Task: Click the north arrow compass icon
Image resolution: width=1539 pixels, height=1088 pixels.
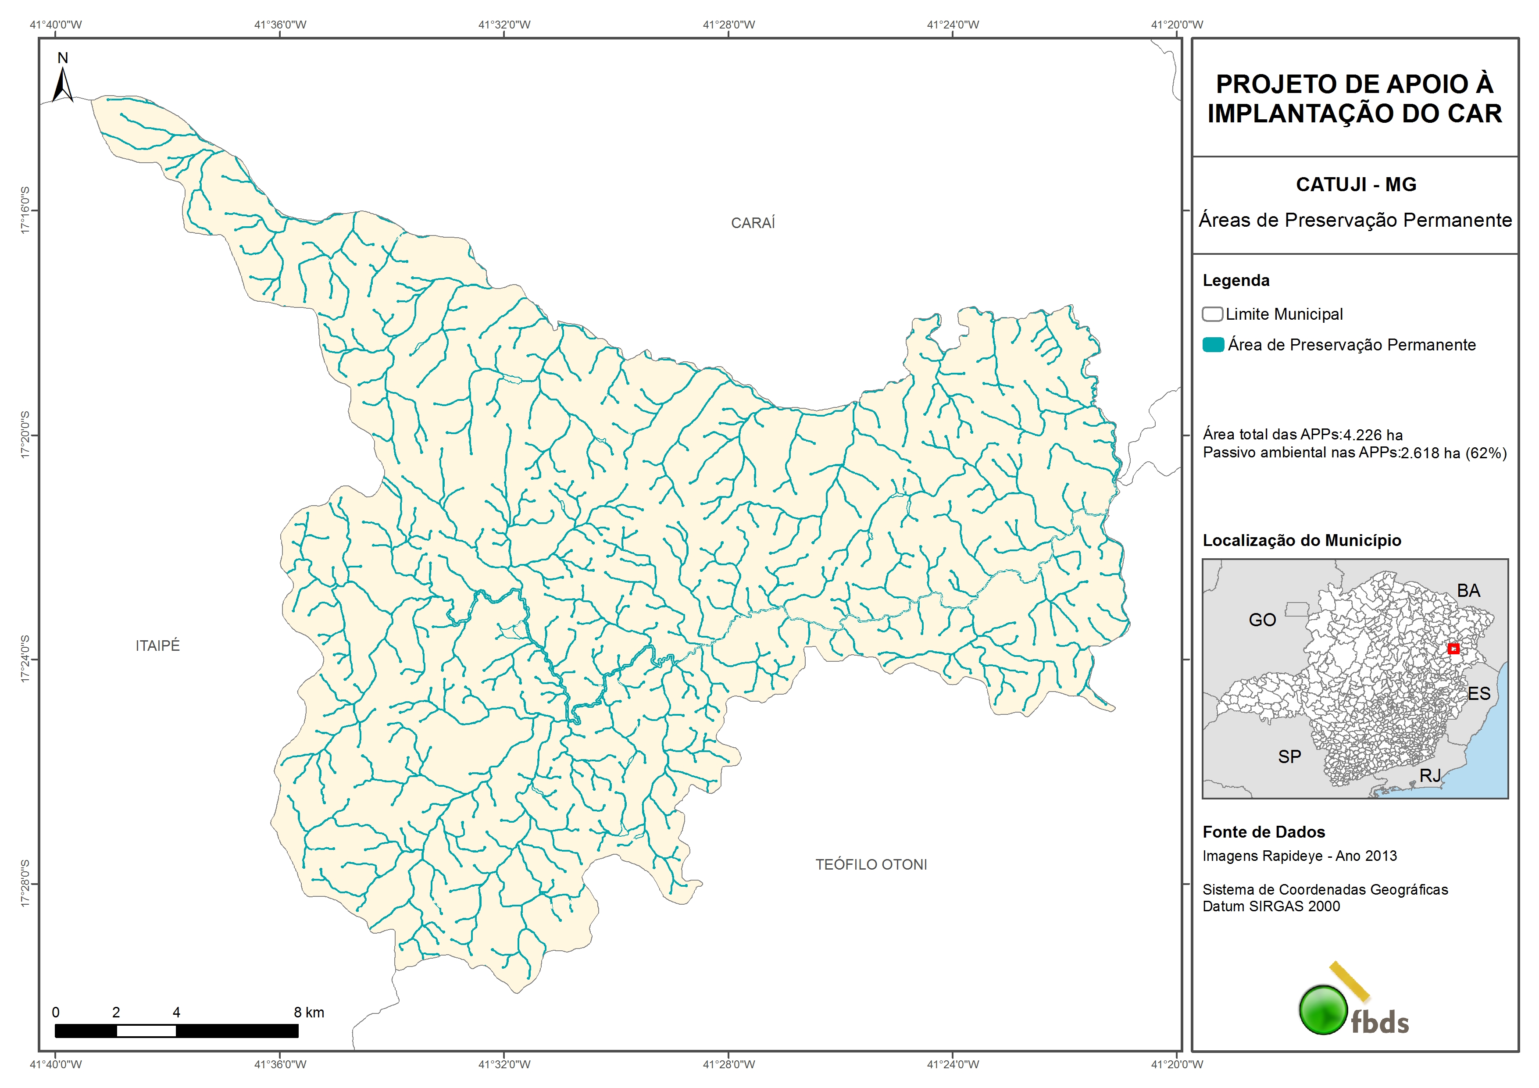Action: (62, 84)
